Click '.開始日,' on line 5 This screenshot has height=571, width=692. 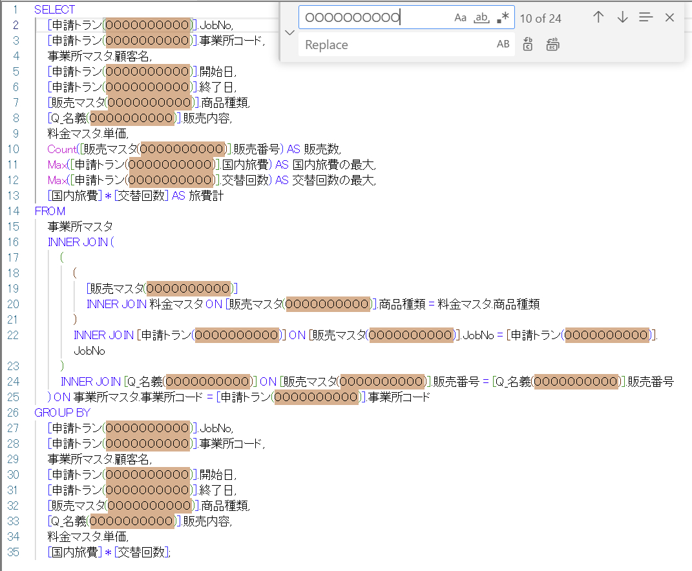tap(217, 72)
